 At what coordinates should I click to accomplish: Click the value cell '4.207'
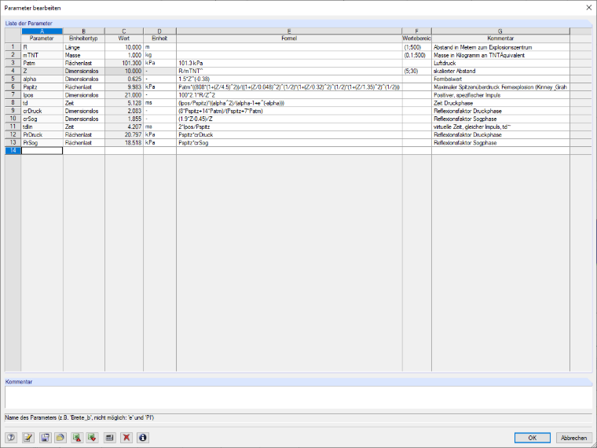(124, 127)
